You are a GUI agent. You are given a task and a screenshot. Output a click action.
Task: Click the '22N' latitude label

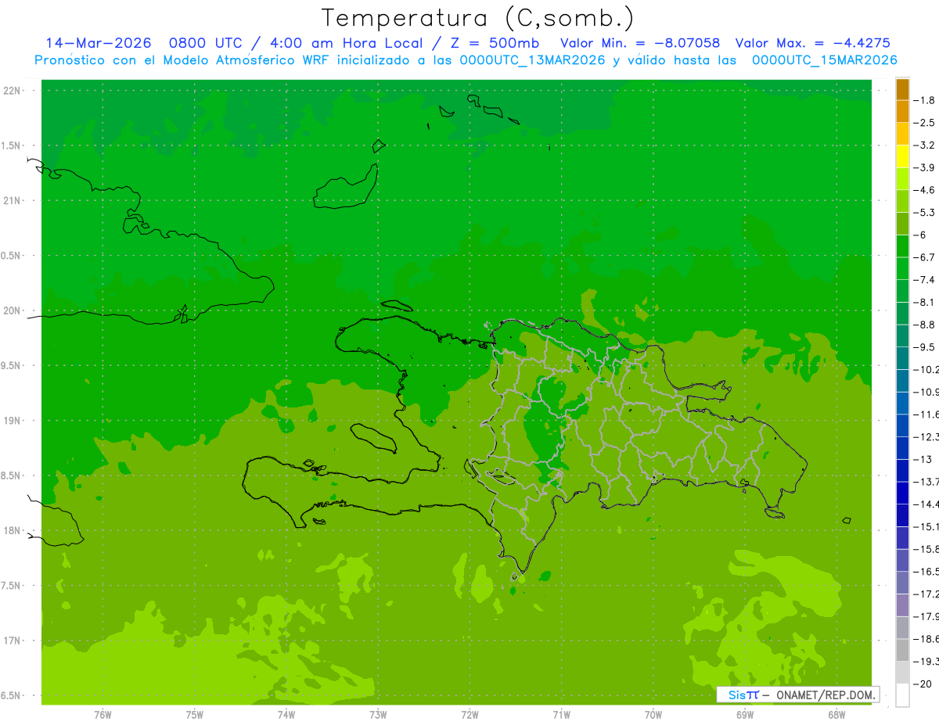point(13,91)
